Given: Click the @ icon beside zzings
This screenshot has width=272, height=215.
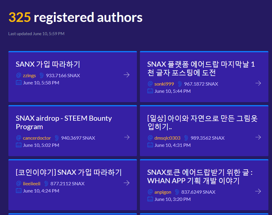Looking at the screenshot, I should click(x=19, y=75).
